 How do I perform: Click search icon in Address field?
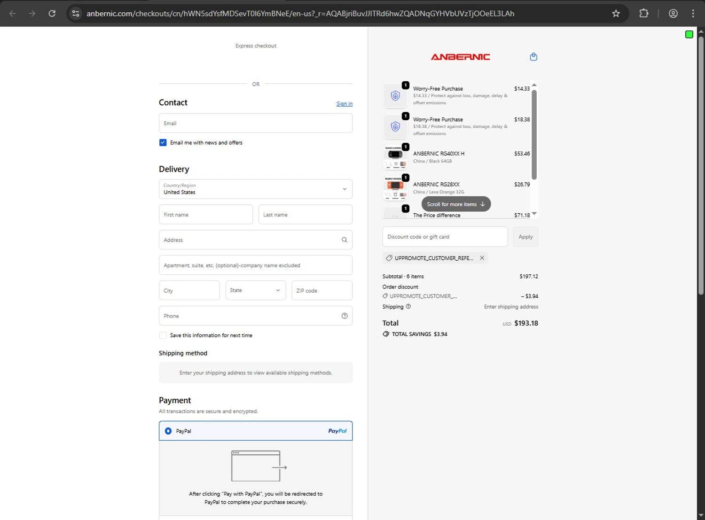tap(345, 240)
